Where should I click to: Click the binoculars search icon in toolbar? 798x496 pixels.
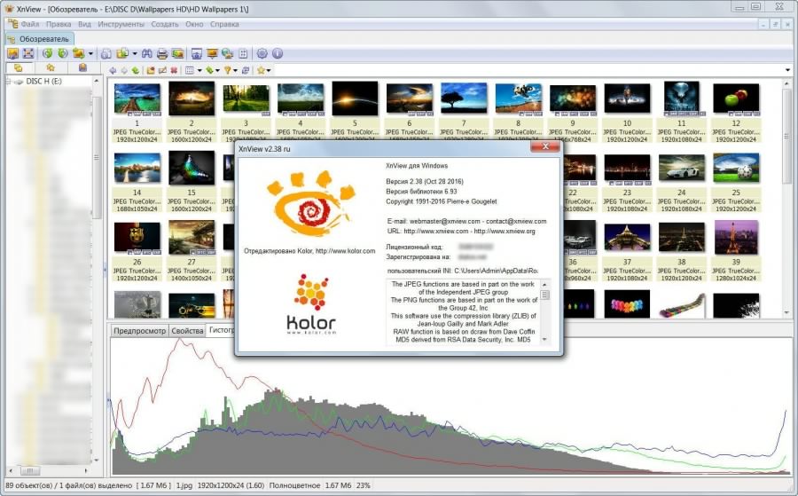(145, 53)
